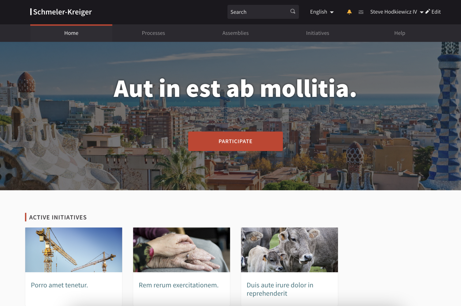The width and height of the screenshot is (461, 306).
Task: Open Rem rerum exercitationem initiative link
Action: tap(178, 285)
